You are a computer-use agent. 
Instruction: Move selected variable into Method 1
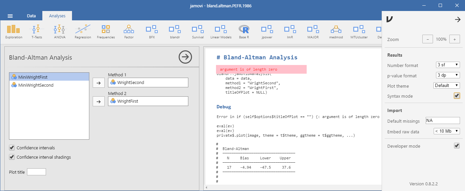pyautogui.click(x=98, y=83)
